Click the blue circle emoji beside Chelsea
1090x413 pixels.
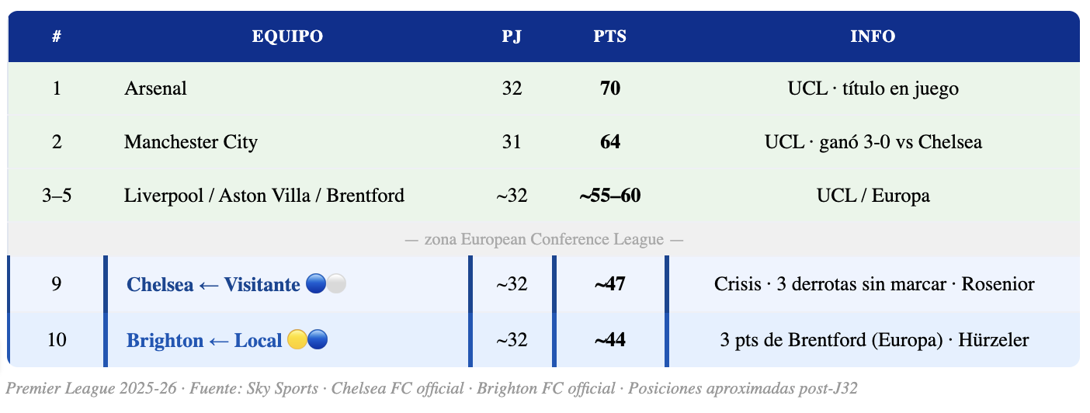pyautogui.click(x=315, y=284)
